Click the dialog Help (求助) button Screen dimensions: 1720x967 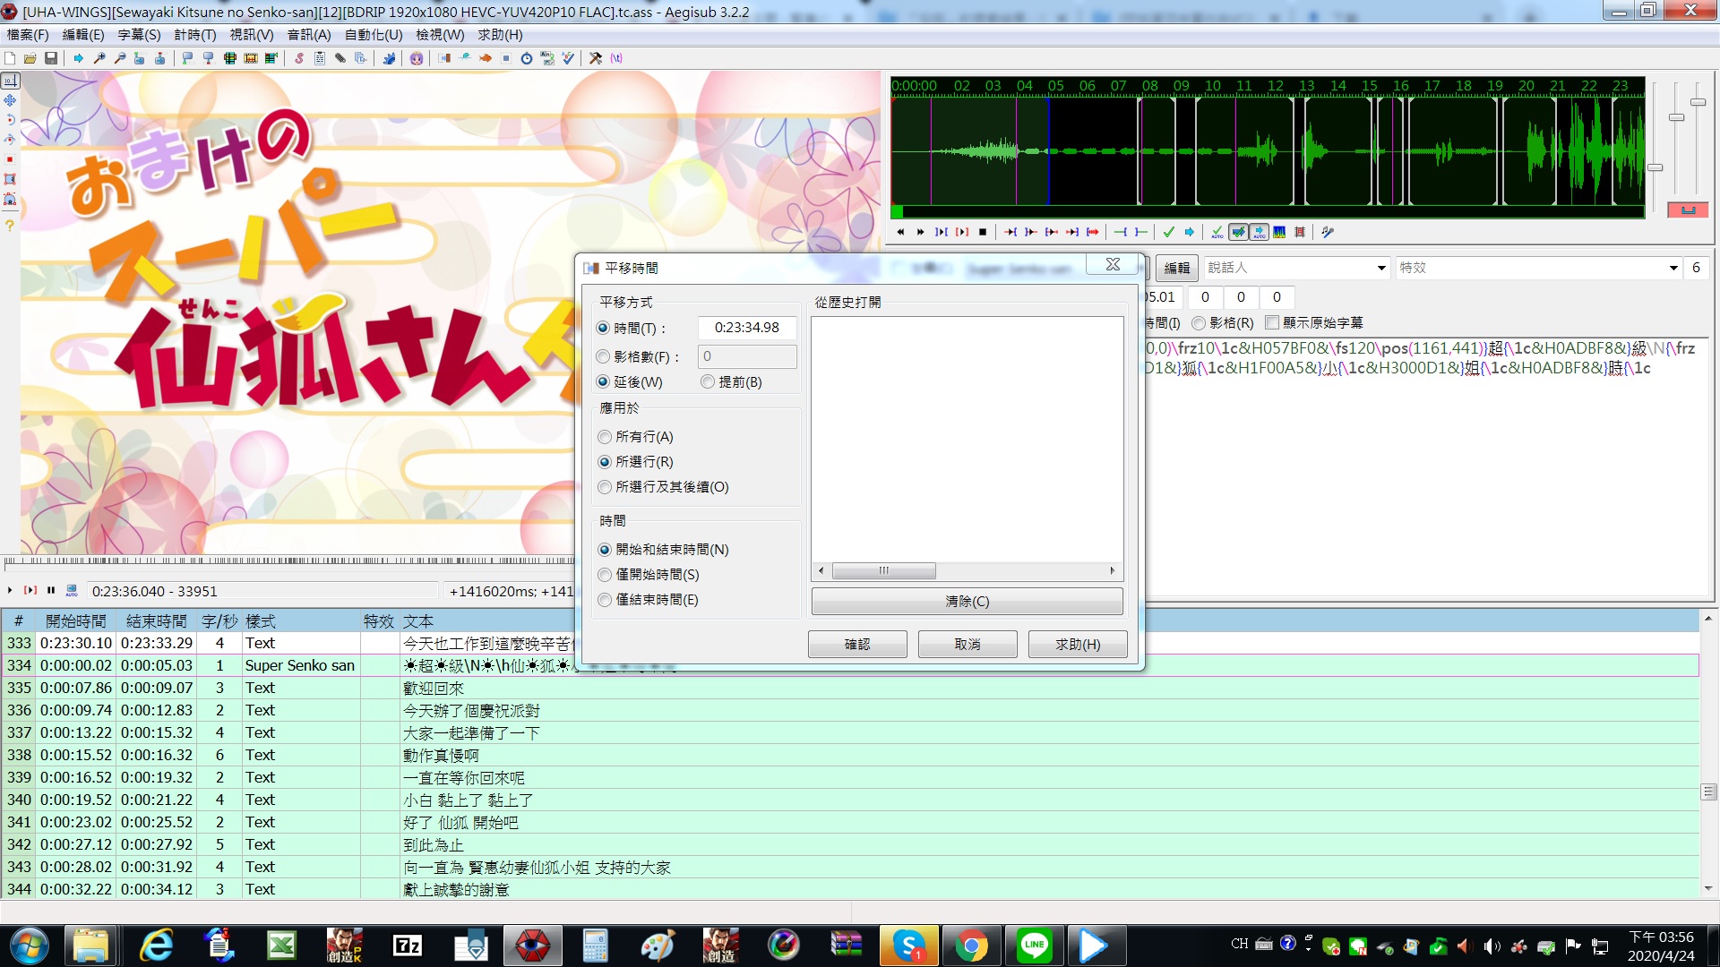[x=1078, y=644]
